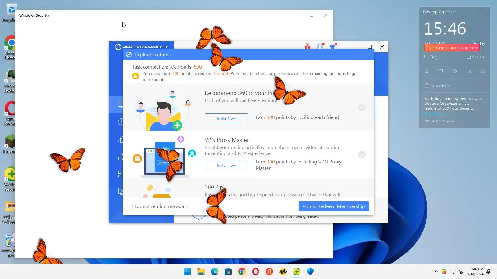497x279 pixels.
Task: Switch to Google Chrome on taskbar
Action: [242, 272]
